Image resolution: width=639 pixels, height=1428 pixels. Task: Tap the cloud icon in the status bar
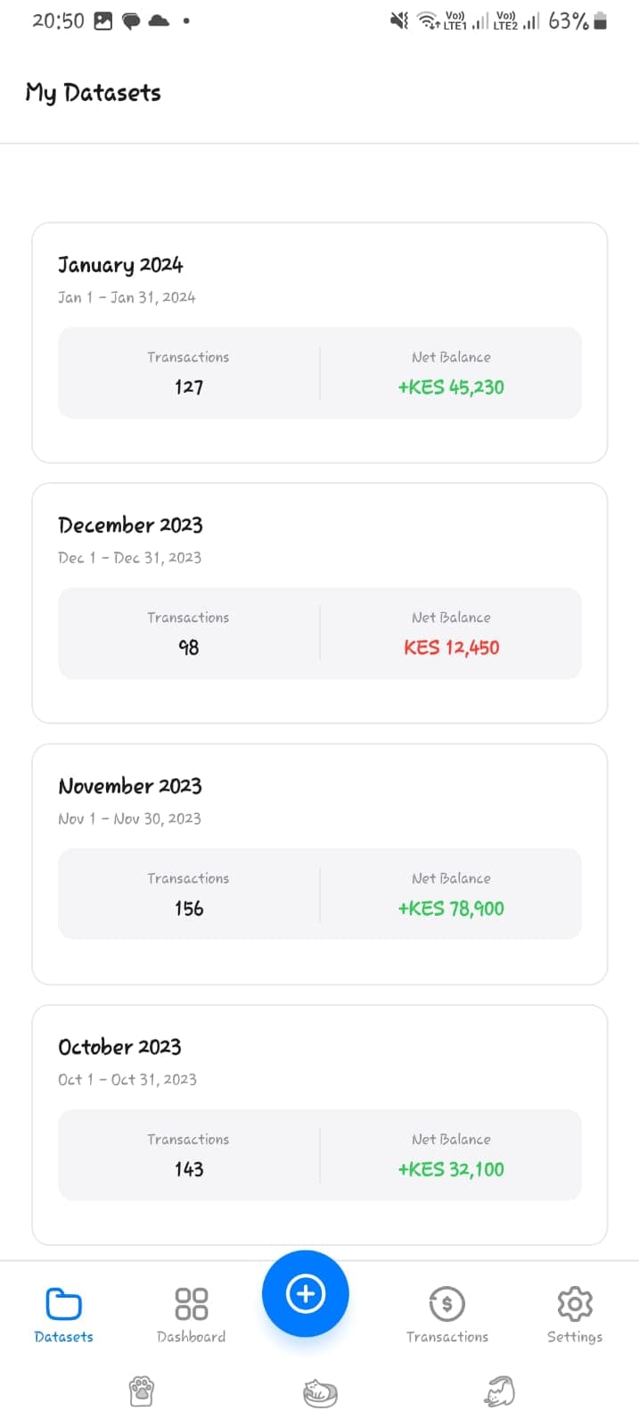pos(158,19)
